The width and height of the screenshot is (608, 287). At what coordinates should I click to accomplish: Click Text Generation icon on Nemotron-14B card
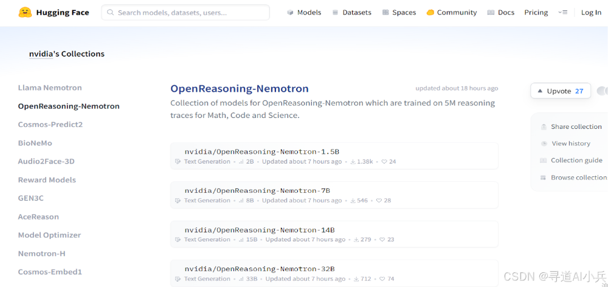pyautogui.click(x=178, y=240)
